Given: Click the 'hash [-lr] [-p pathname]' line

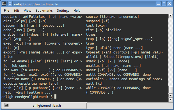Looking at the screenshot, I should (43, 88).
